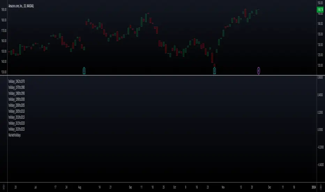
Task: Click the 16 date label in October
Action: click(x=197, y=187)
